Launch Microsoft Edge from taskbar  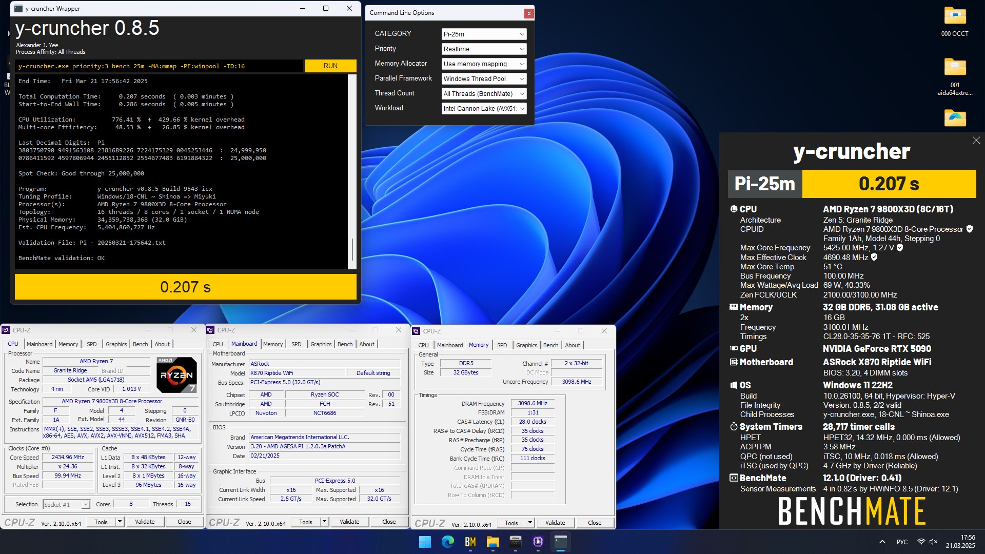coord(448,542)
